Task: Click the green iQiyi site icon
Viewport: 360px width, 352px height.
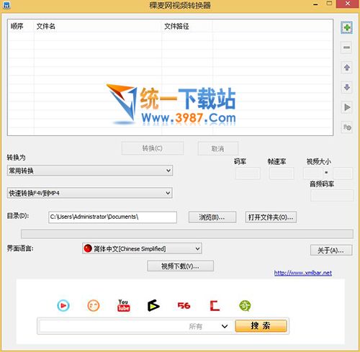Action: coord(245,306)
